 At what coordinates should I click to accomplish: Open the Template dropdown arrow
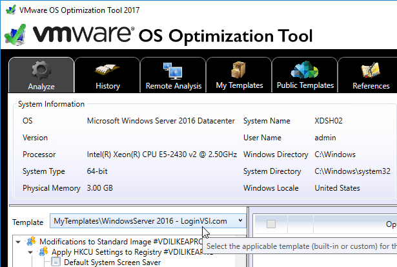[x=240, y=221]
